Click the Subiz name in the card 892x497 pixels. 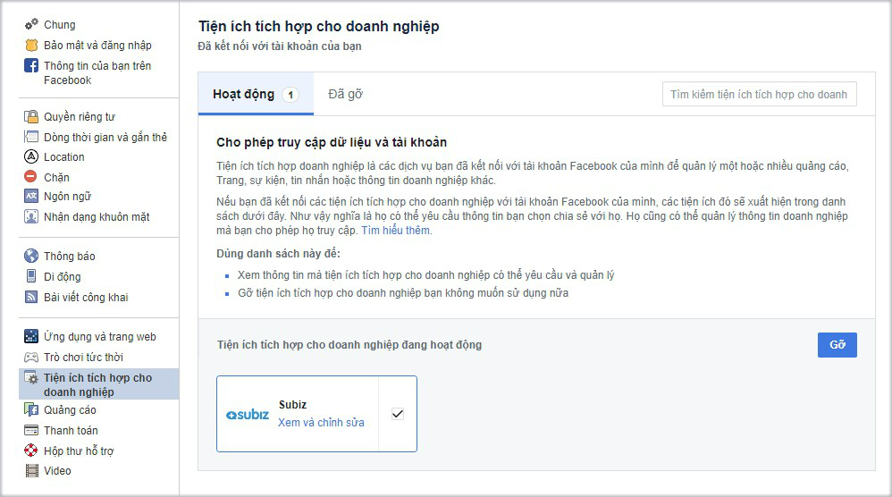pos(292,404)
